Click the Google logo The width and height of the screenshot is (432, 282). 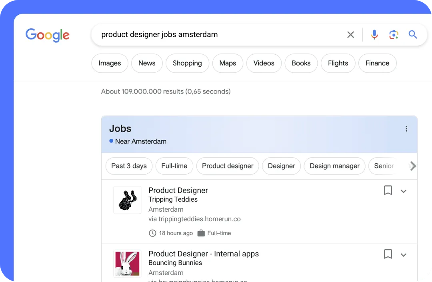(47, 35)
